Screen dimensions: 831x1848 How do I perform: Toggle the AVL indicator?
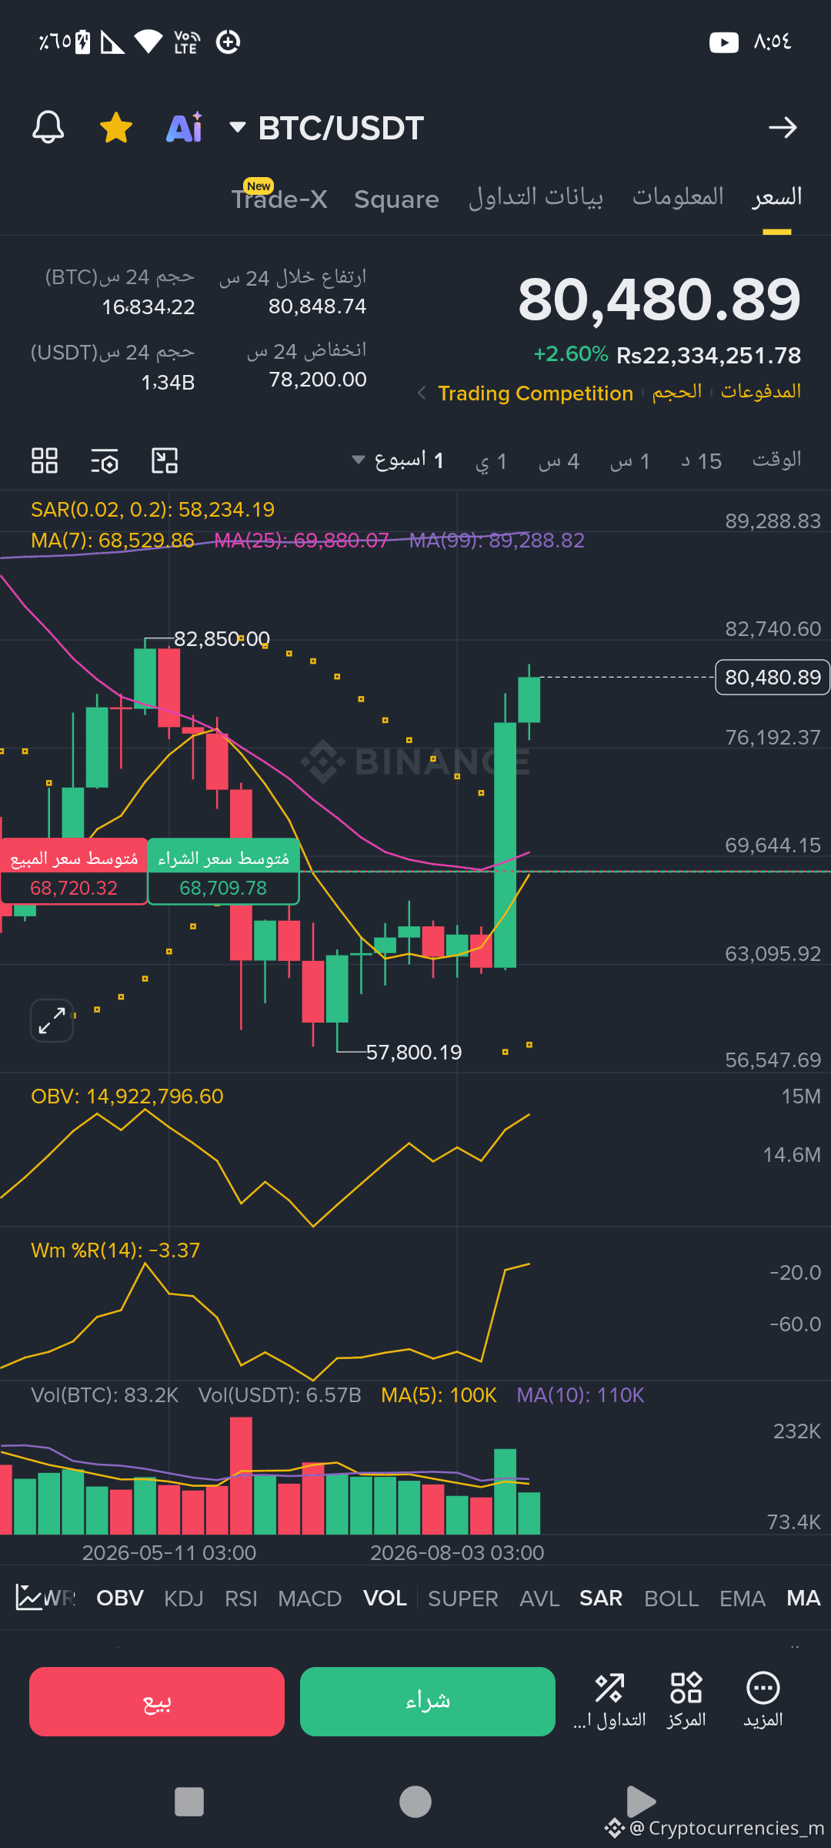coord(539,1599)
